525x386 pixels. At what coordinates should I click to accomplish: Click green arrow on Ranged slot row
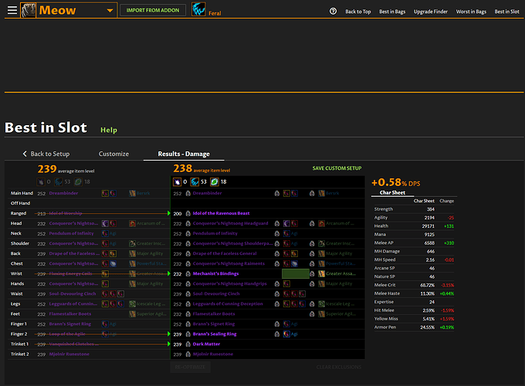169,213
